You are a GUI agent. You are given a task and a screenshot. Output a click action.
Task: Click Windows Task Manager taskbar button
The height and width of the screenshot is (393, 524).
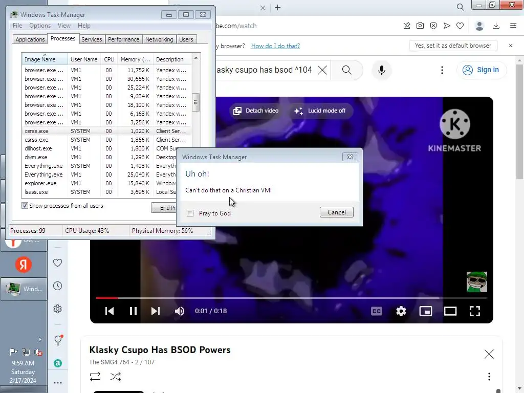pos(24,289)
